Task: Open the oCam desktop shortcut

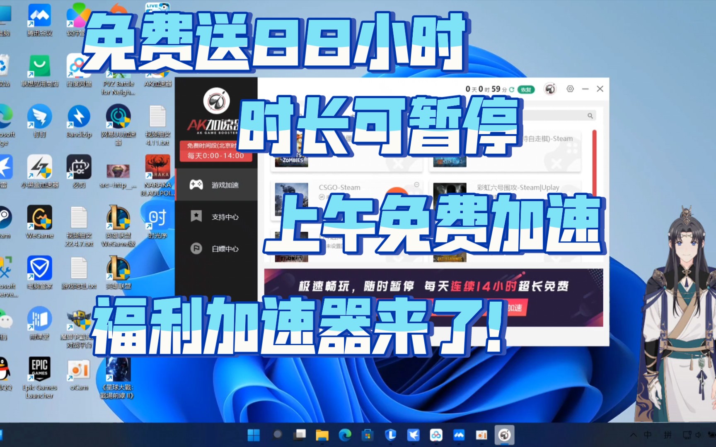Action: point(79,374)
